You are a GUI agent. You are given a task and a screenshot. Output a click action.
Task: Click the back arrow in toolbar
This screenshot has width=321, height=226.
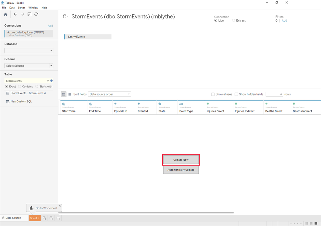tap(15, 14)
